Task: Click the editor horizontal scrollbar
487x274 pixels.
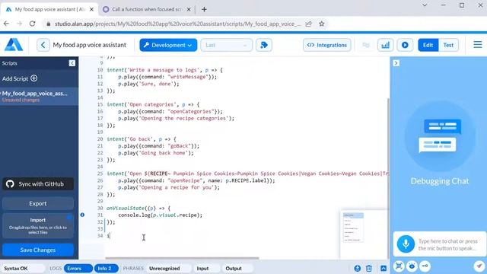Action: coord(182,258)
